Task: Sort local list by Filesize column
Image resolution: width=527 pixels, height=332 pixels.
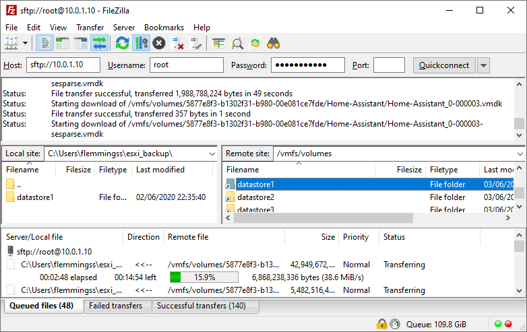Action: (x=75, y=170)
